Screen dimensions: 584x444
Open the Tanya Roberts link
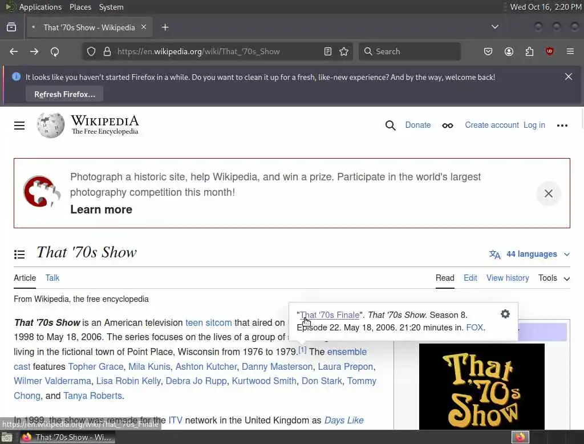click(x=93, y=395)
